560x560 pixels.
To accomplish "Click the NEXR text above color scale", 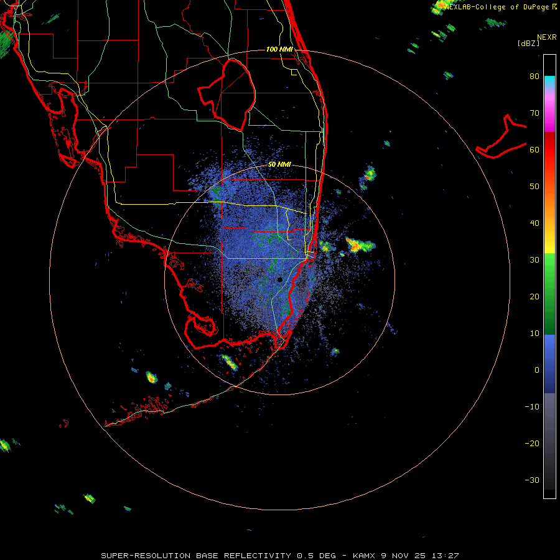I will pos(546,37).
